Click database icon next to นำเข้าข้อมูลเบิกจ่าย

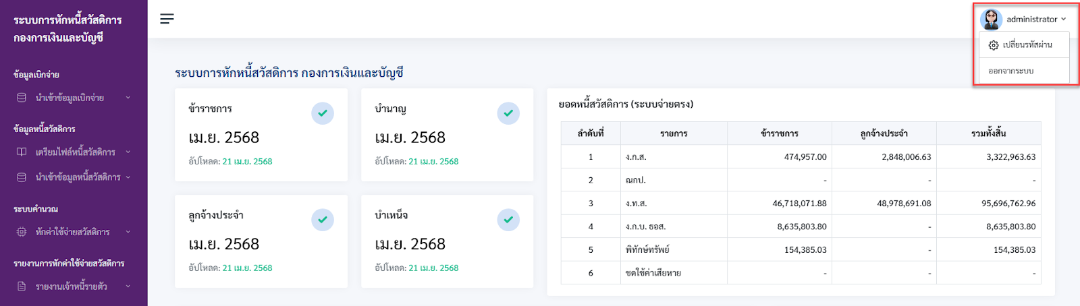click(22, 98)
